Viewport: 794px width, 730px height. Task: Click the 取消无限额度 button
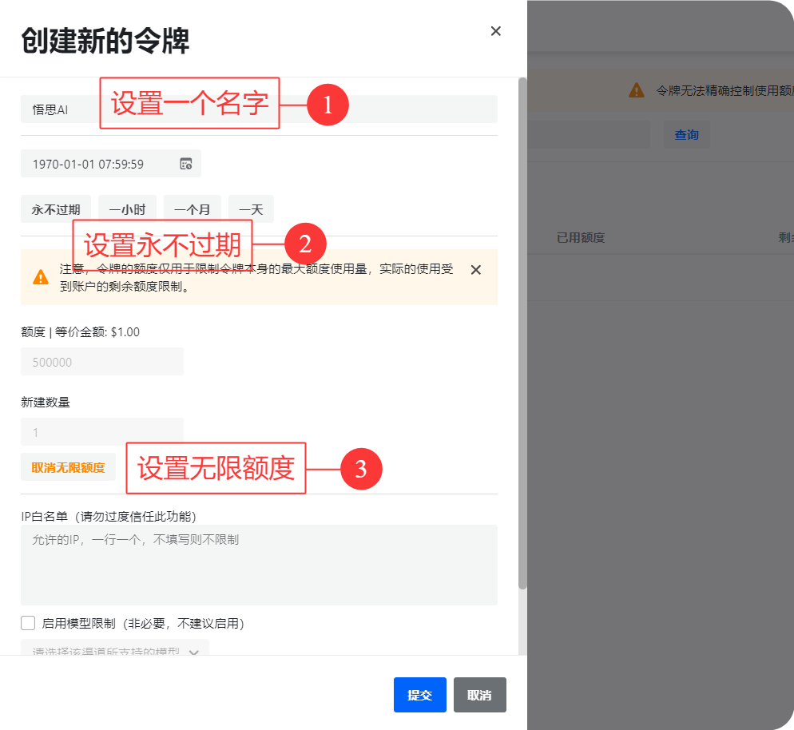point(68,466)
